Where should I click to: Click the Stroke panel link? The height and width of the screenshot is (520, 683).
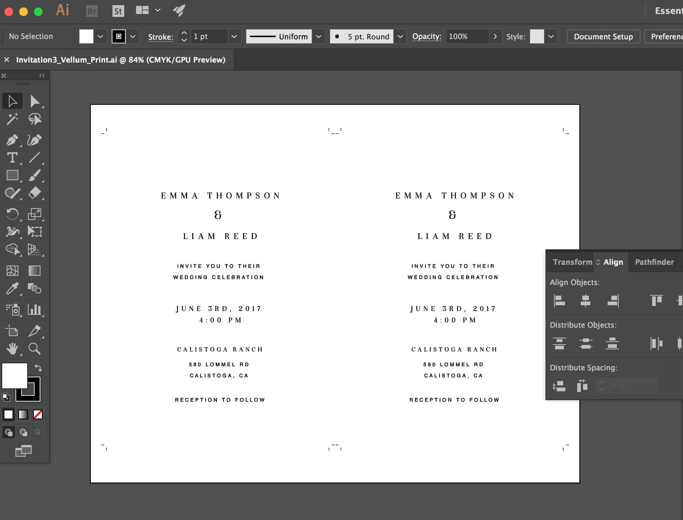coord(161,37)
